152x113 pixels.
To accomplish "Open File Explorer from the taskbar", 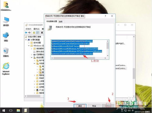I will pyautogui.click(x=18, y=110).
